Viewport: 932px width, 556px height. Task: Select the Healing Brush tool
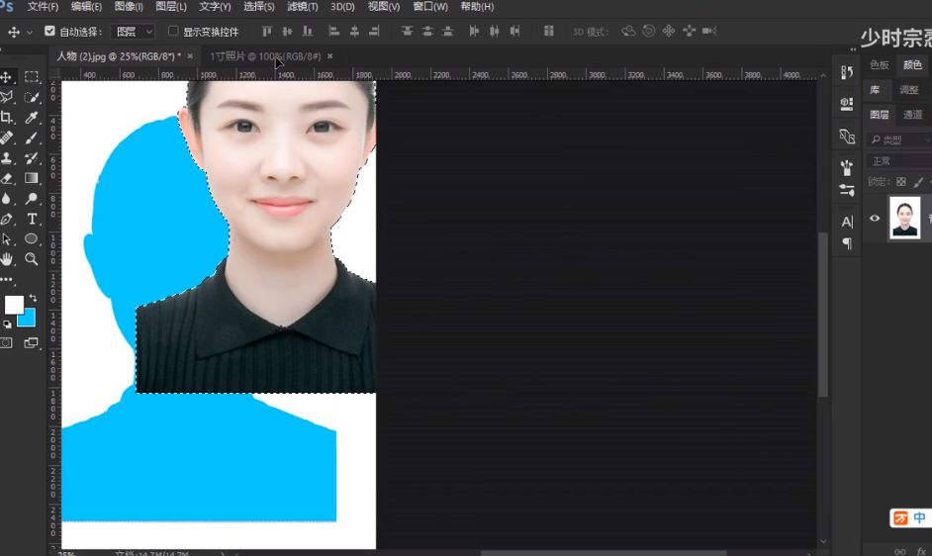[x=7, y=138]
